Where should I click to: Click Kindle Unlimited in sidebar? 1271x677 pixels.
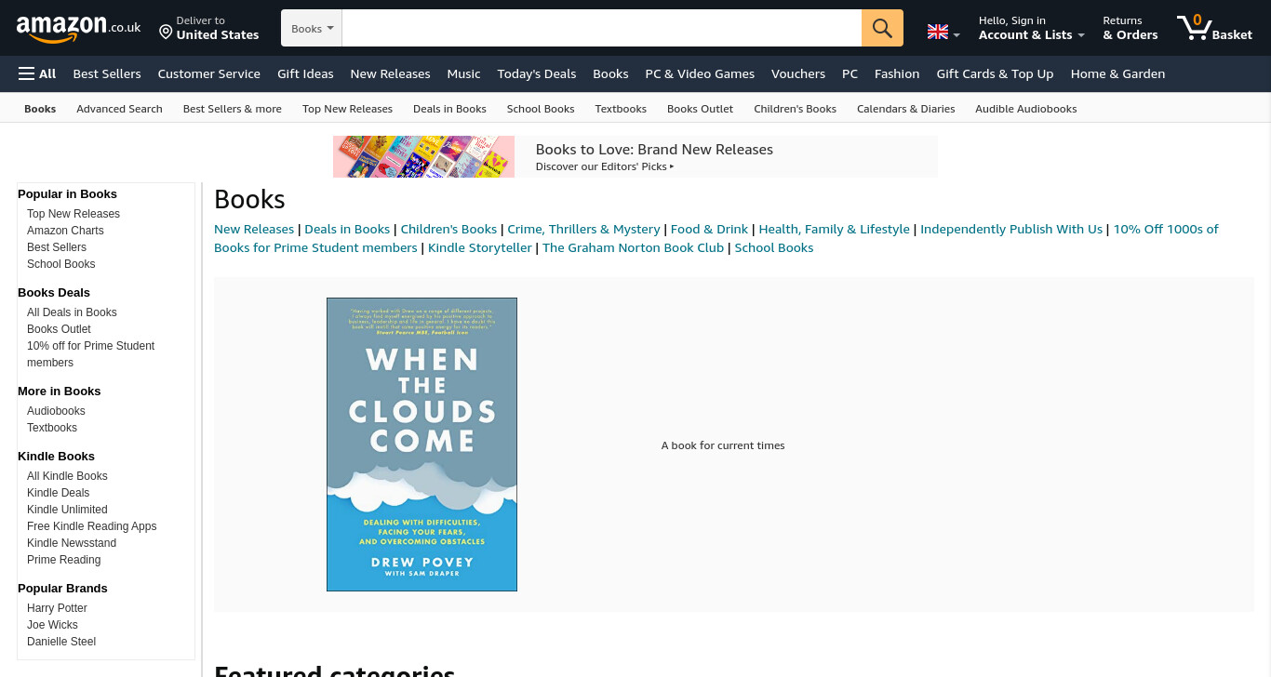click(x=67, y=510)
